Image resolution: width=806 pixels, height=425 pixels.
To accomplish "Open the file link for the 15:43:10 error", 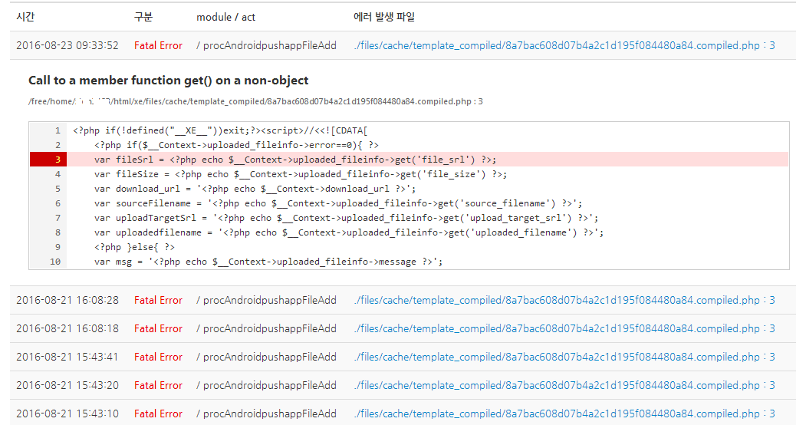I will (x=564, y=413).
